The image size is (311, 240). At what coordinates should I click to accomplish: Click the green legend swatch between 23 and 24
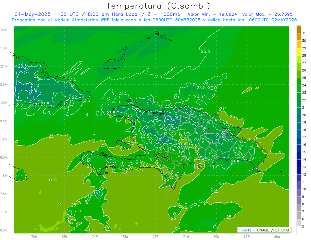click(x=299, y=89)
